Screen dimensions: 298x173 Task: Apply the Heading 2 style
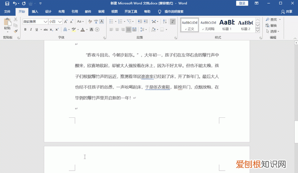245,25
